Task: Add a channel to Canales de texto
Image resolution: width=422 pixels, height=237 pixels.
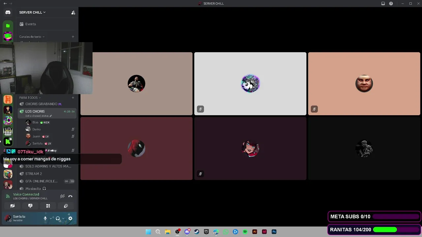Action: coord(73,37)
